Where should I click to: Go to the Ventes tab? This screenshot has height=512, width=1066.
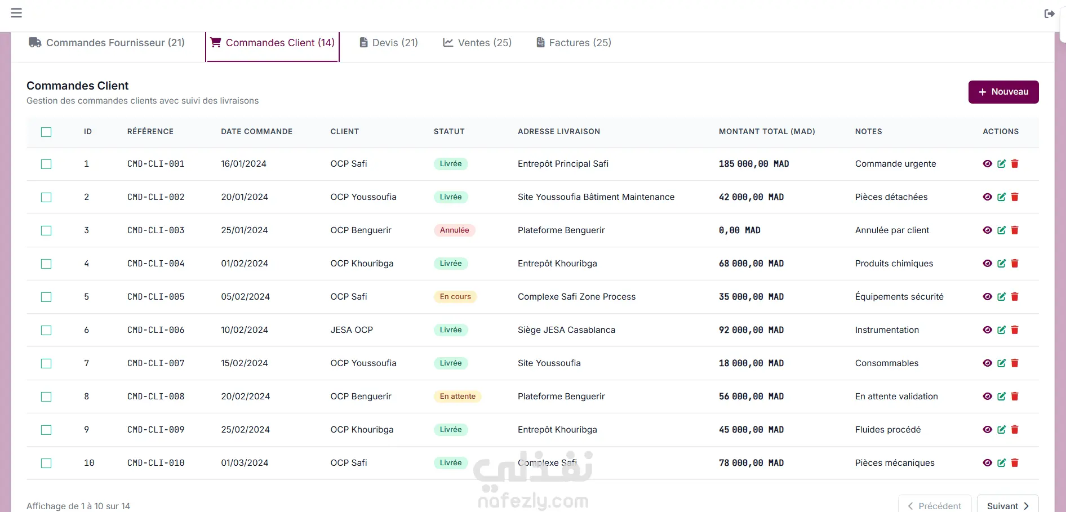477,43
